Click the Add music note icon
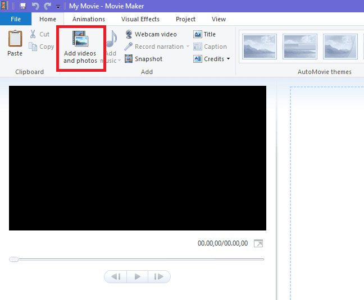This screenshot has width=364, height=300. tap(112, 39)
